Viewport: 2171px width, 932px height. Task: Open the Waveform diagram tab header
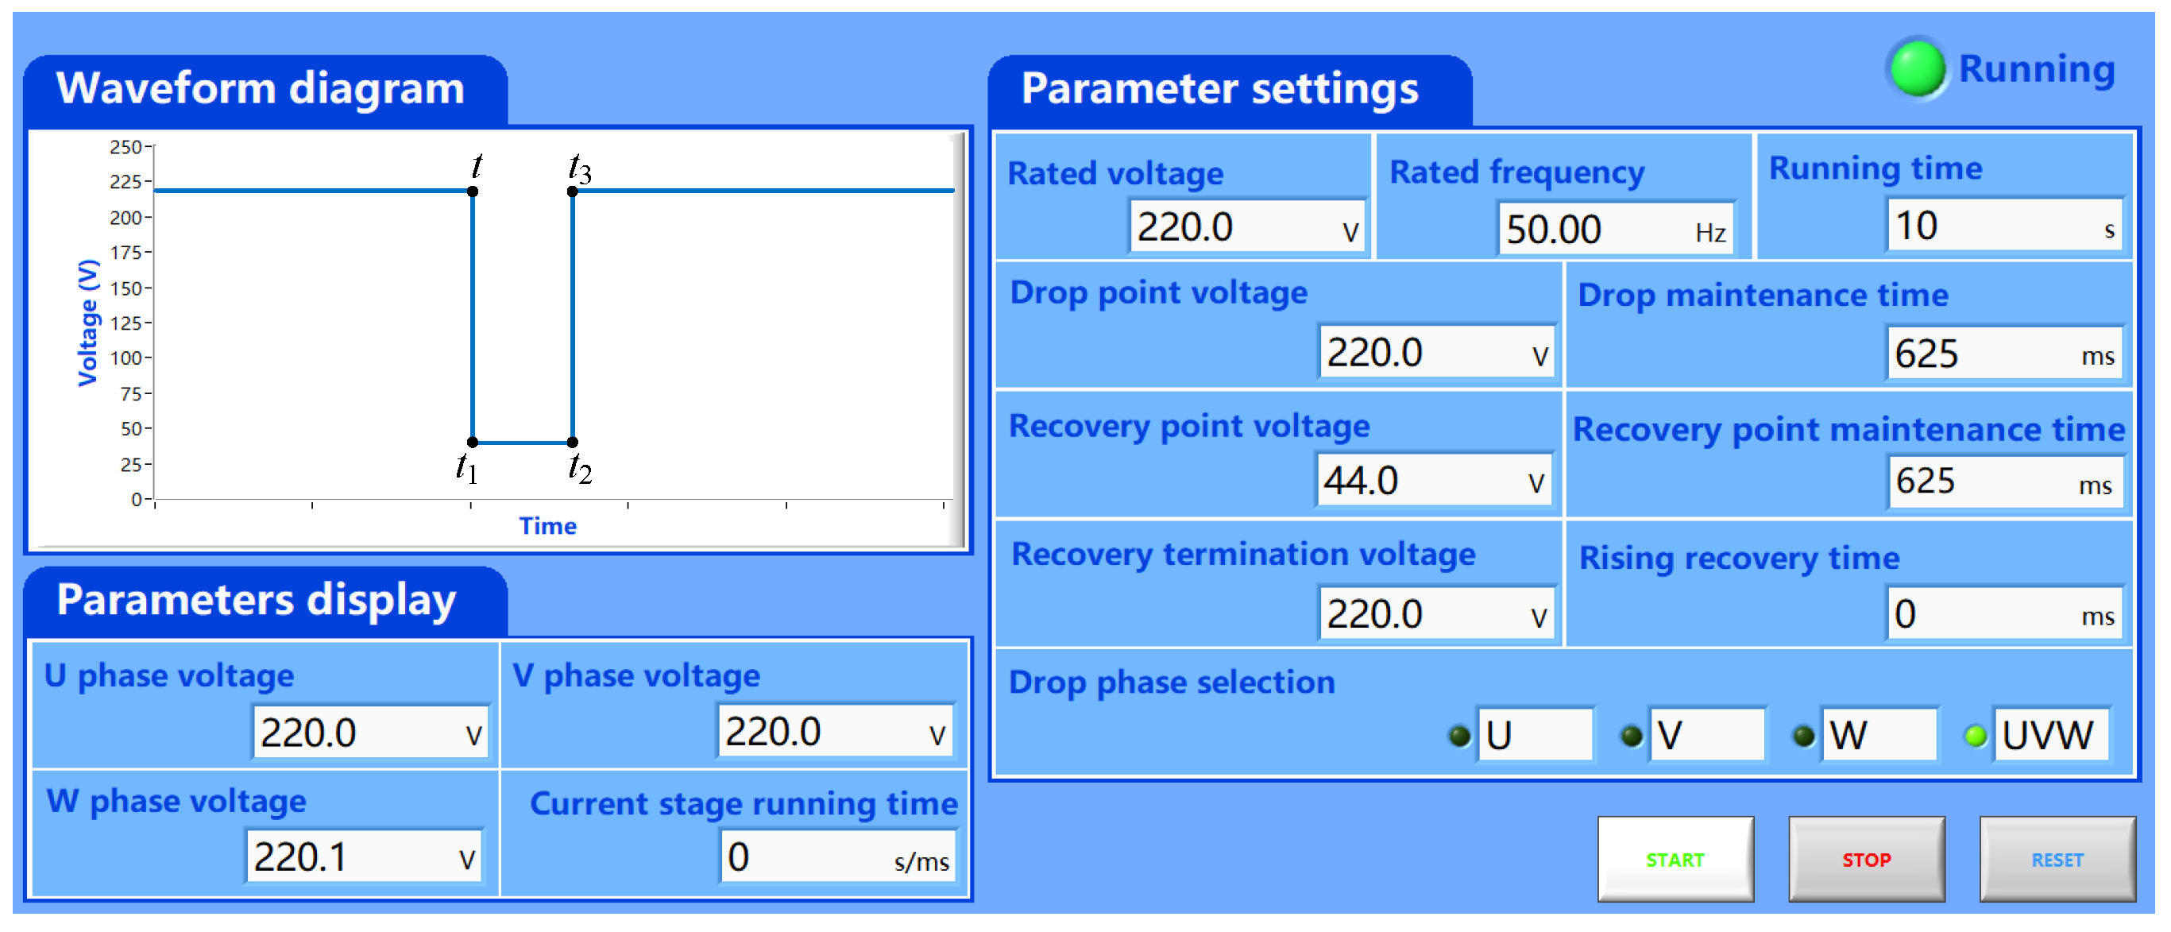click(261, 88)
